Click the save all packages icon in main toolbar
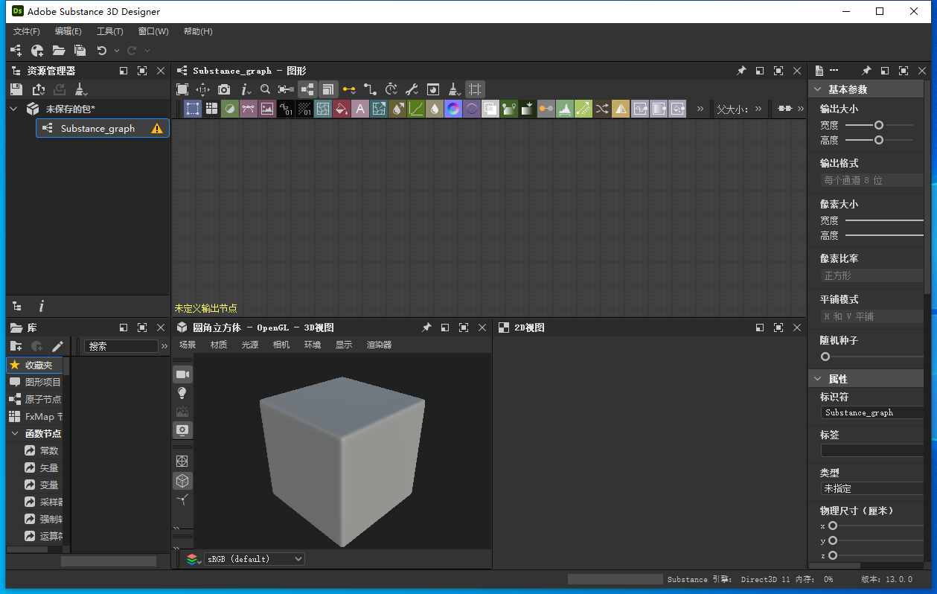 pos(80,51)
